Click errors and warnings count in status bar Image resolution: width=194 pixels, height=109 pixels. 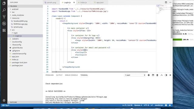click(6, 105)
